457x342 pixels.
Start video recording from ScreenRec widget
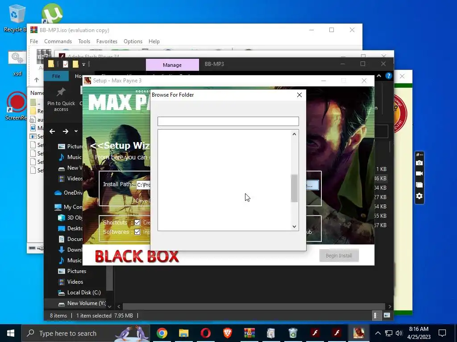coord(419,174)
